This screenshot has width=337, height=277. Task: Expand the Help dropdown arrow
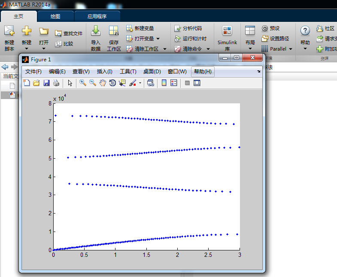[x=305, y=49]
